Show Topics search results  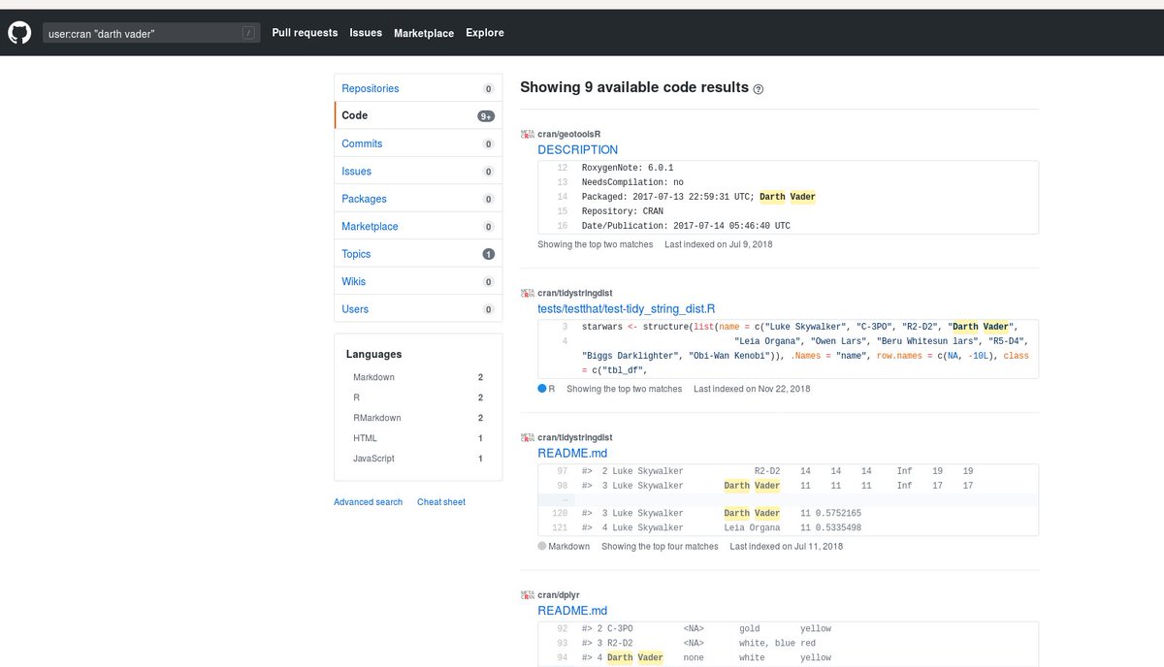point(418,254)
